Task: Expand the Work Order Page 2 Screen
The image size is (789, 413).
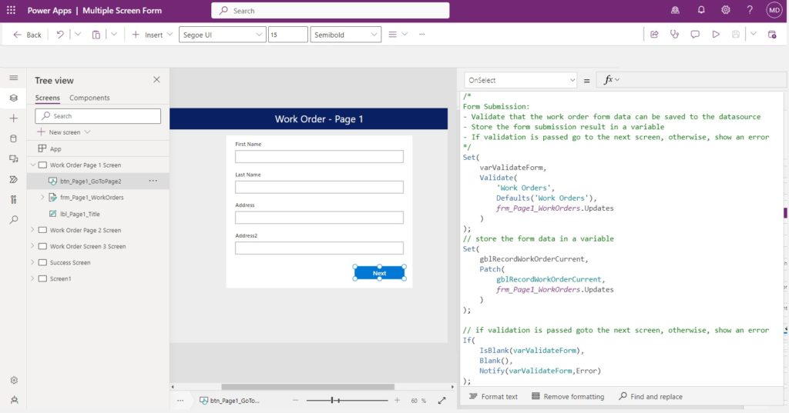Action: [x=32, y=230]
